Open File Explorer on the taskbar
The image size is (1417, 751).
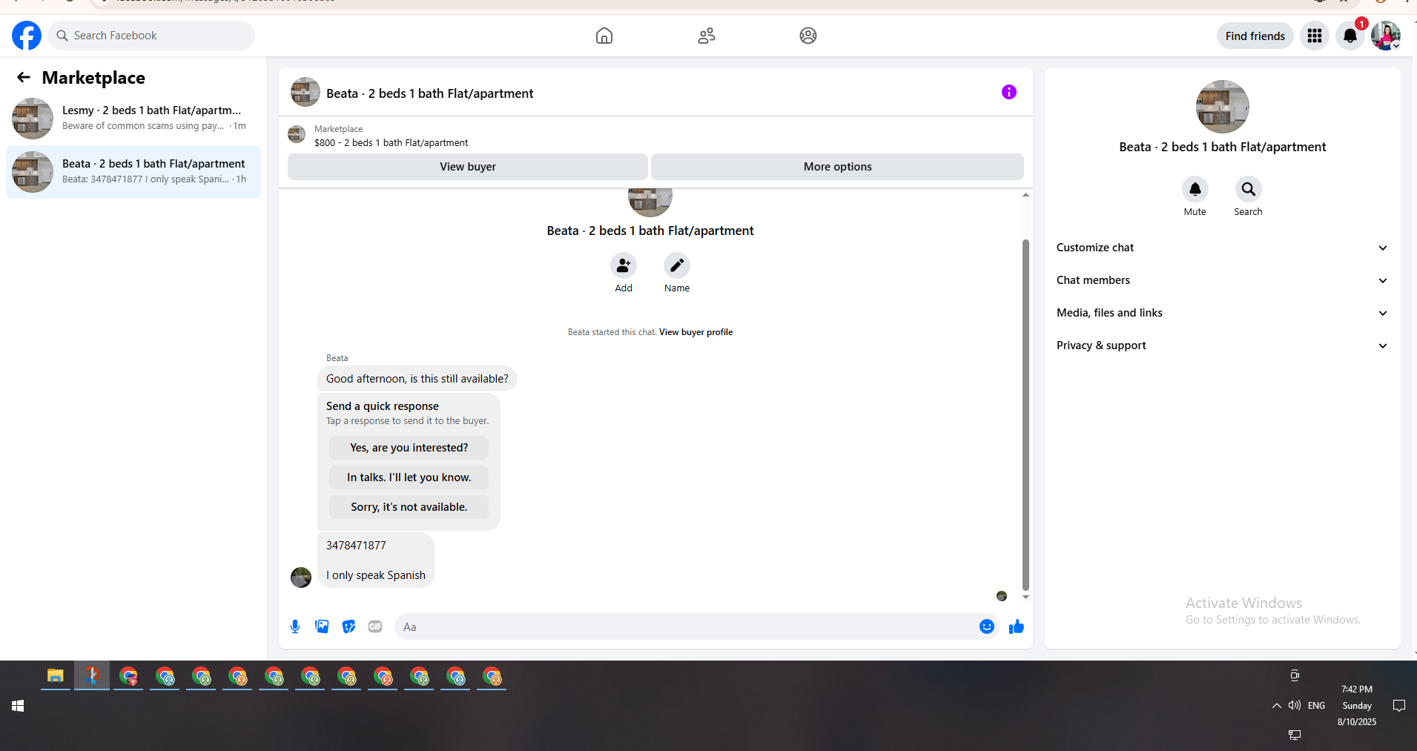click(x=56, y=676)
